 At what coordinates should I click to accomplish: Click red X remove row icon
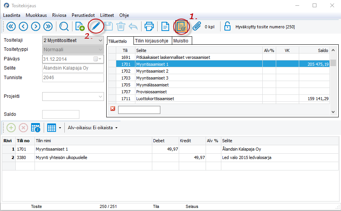[x=23, y=128]
